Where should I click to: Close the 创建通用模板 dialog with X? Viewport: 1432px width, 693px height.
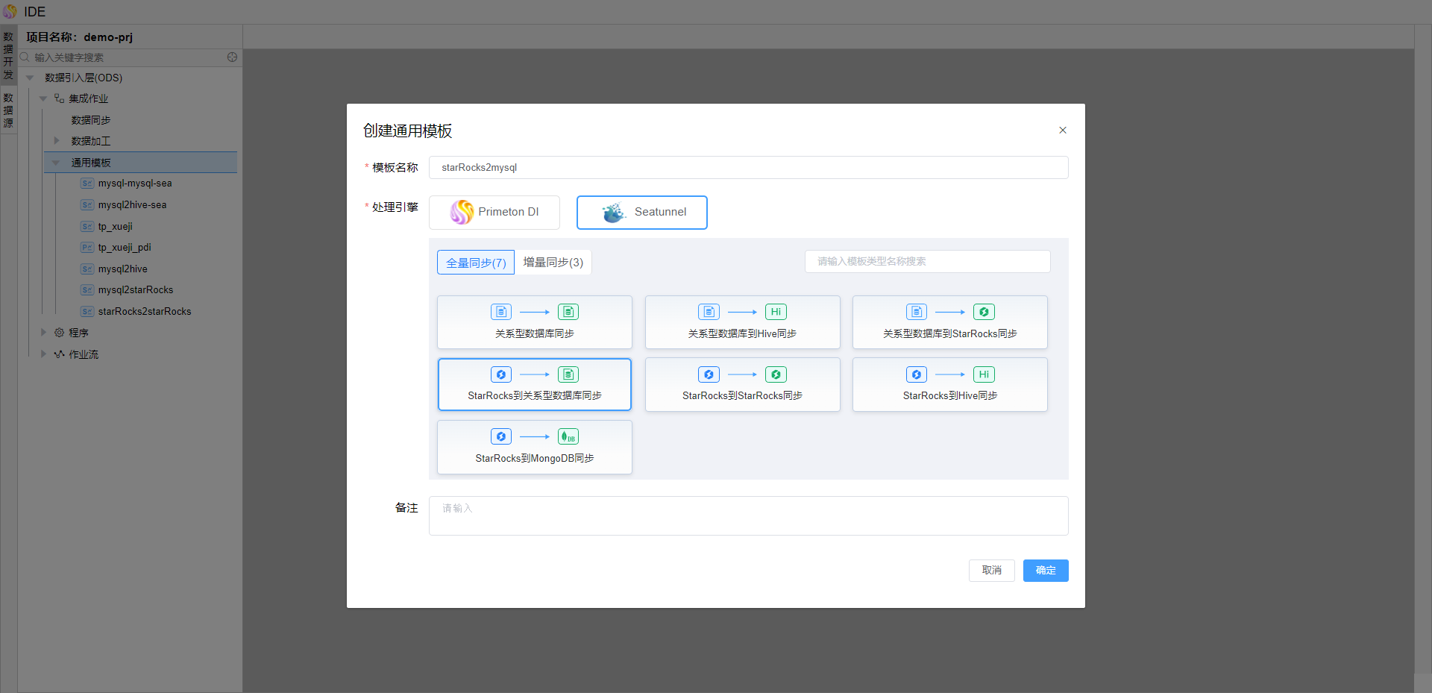pos(1063,131)
